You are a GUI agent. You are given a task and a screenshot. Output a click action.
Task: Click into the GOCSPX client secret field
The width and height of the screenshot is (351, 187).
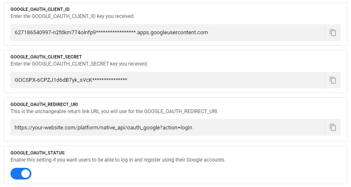(167, 80)
